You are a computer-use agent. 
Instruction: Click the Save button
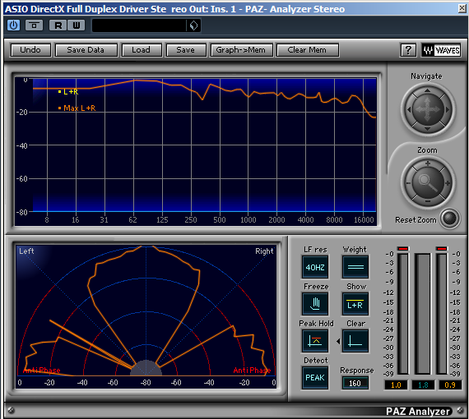click(x=186, y=50)
